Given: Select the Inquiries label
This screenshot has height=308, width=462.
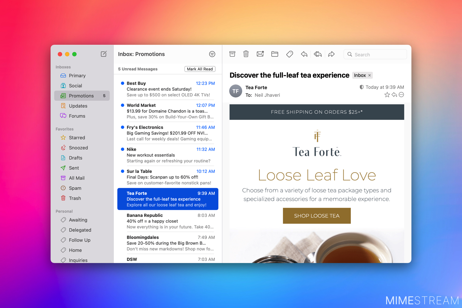Looking at the screenshot, I should pos(82,260).
